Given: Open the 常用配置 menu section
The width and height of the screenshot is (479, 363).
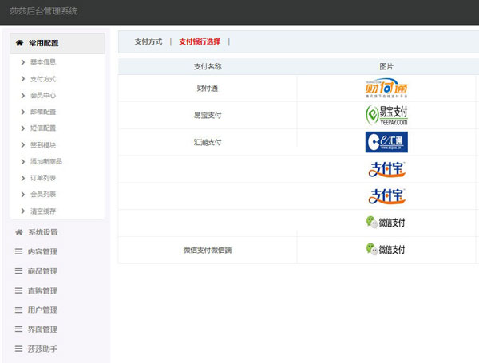Looking at the screenshot, I should [x=57, y=43].
